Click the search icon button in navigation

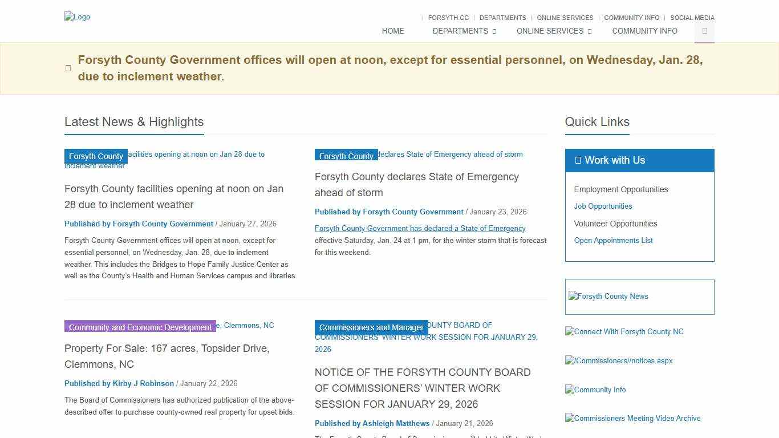tap(704, 31)
